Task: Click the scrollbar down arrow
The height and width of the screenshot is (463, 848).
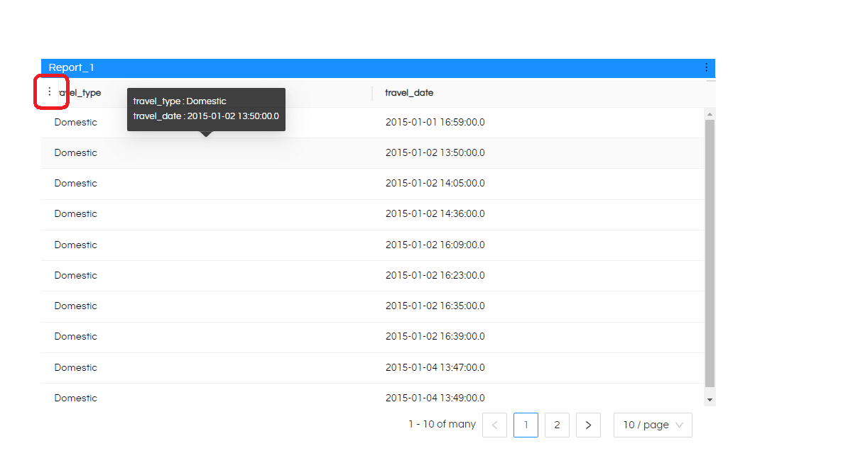Action: [710, 400]
